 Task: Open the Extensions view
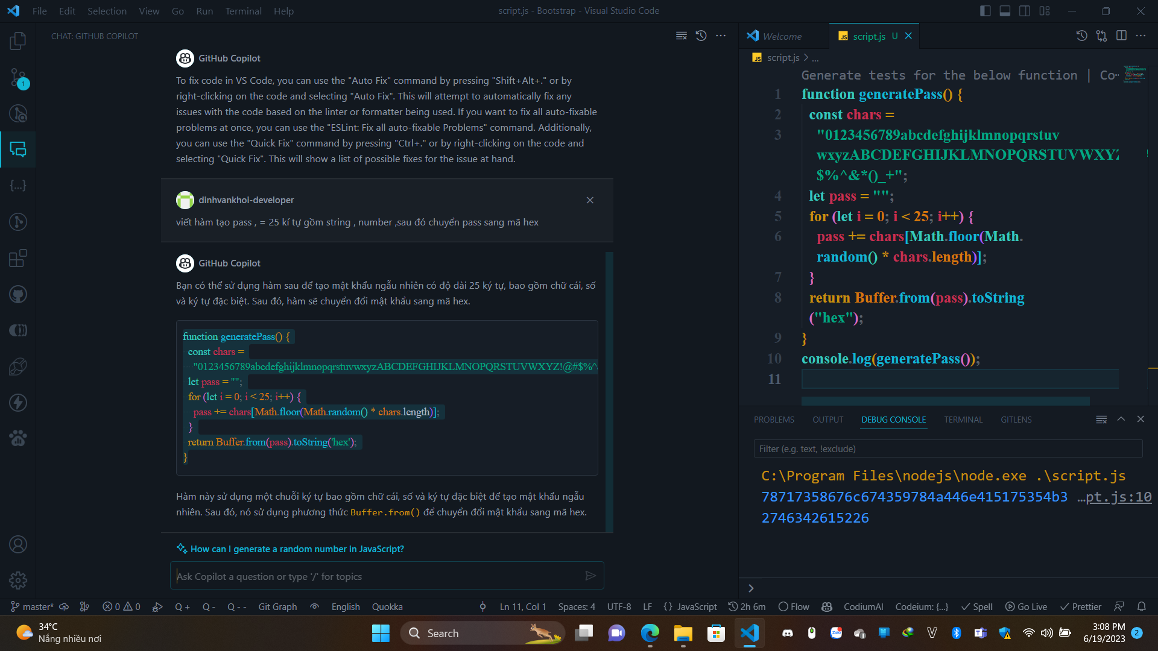pyautogui.click(x=18, y=258)
